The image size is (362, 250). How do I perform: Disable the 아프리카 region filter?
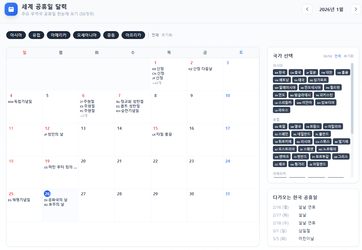point(133,35)
